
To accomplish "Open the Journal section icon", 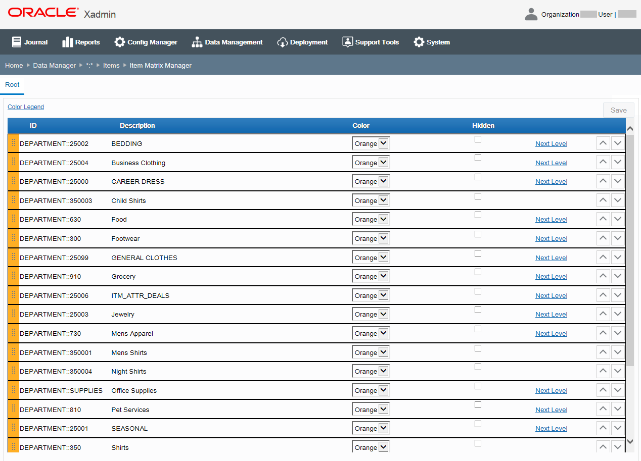I will tap(17, 42).
